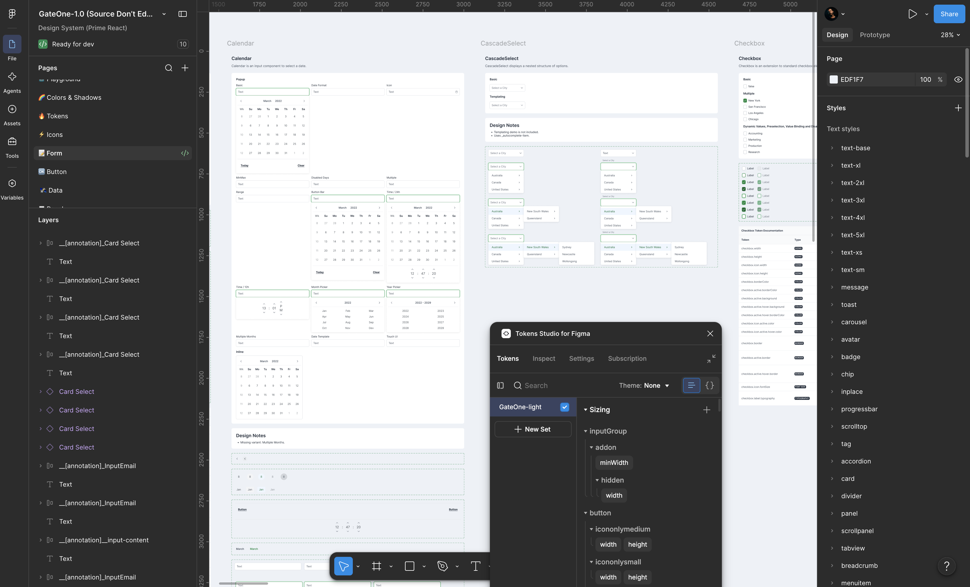This screenshot has width=970, height=587.
Task: Open the Assets sidebar panel
Action: [x=12, y=115]
